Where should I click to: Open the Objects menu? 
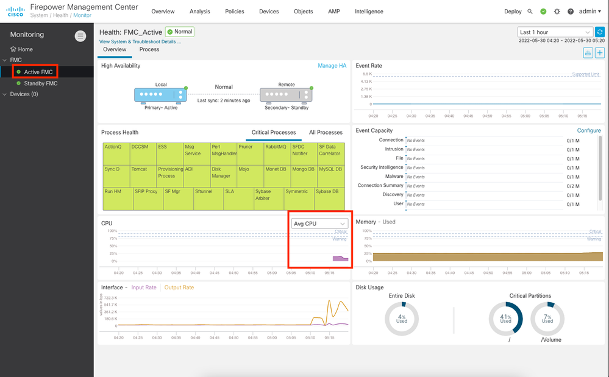(304, 11)
